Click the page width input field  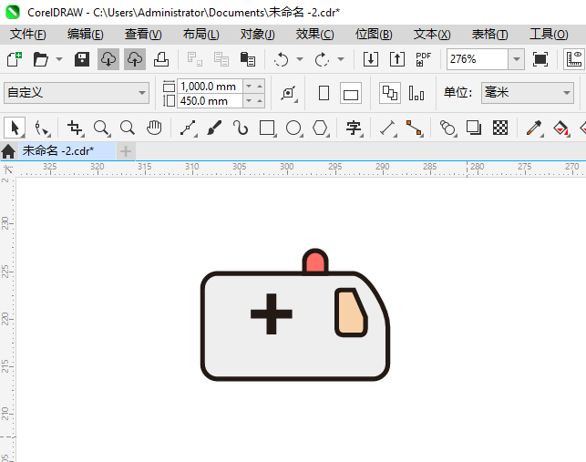210,87
